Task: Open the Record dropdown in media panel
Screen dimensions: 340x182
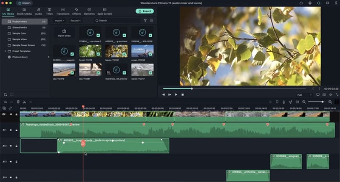Action: coord(76,20)
